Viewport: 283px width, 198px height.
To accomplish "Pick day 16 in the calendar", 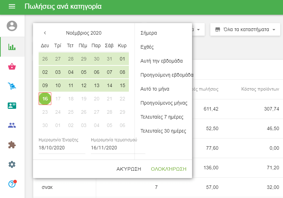I will tap(45, 99).
